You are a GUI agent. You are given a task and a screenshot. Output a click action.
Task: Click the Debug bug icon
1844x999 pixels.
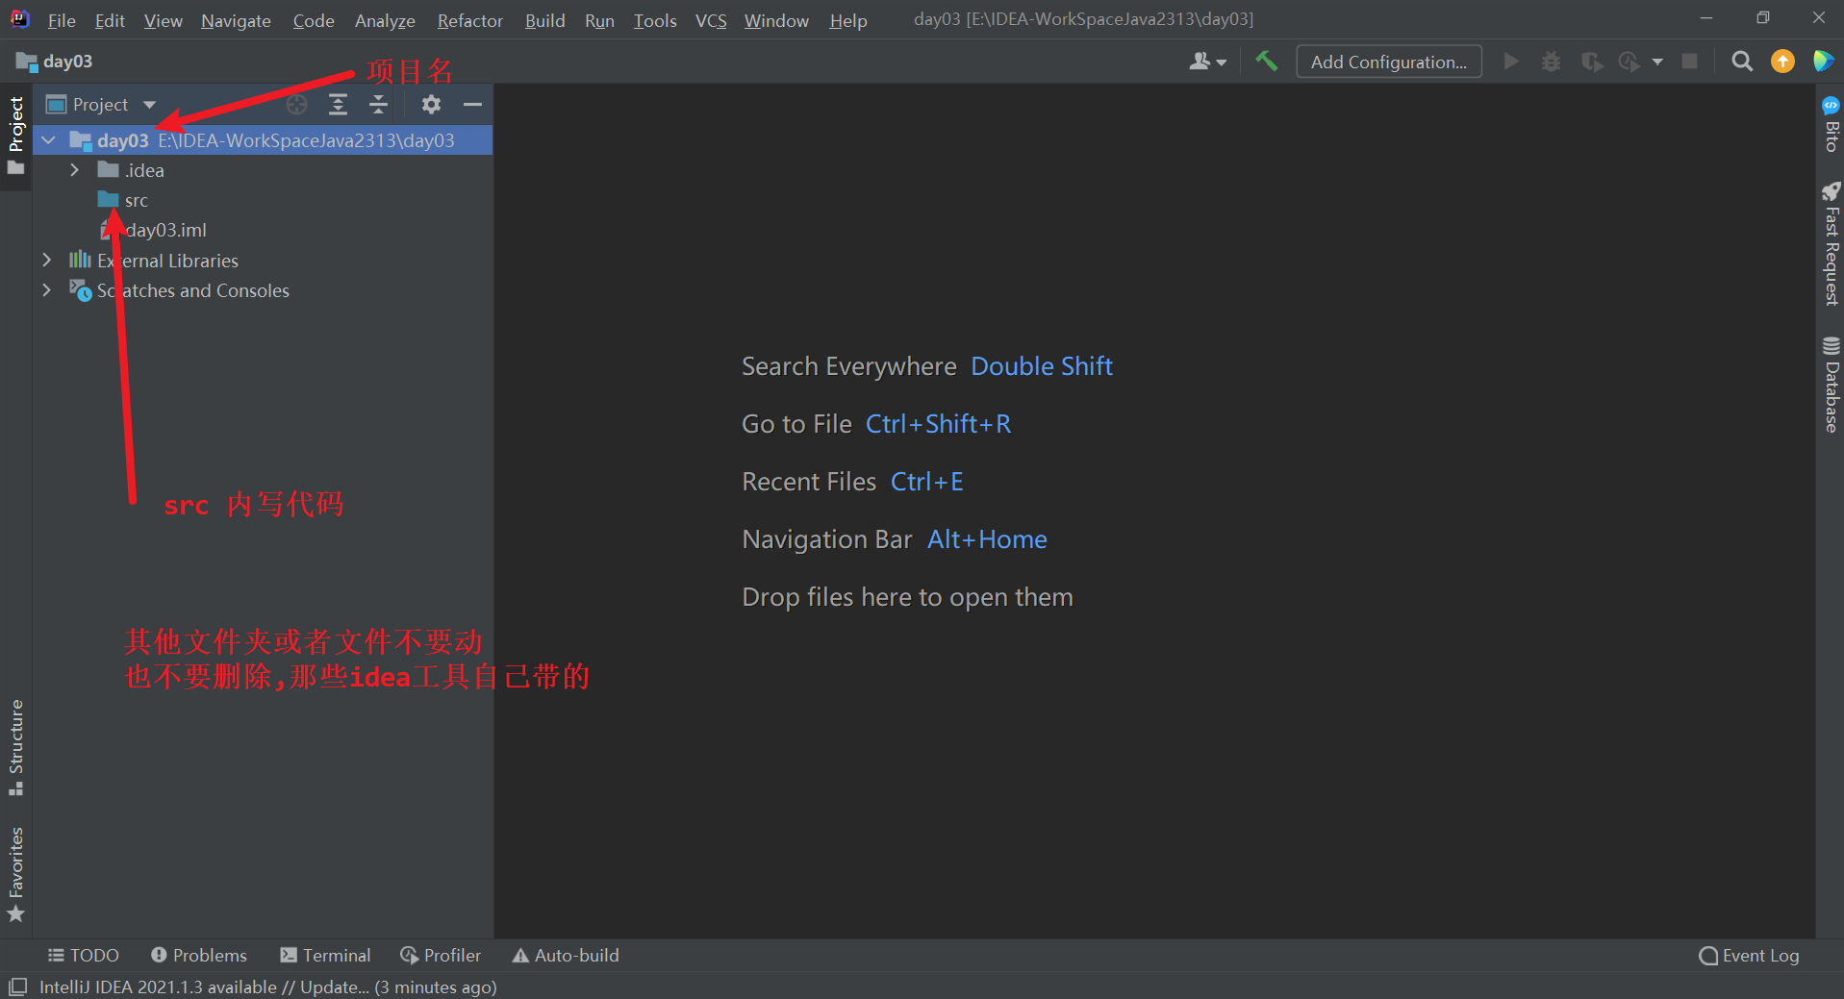(1551, 62)
